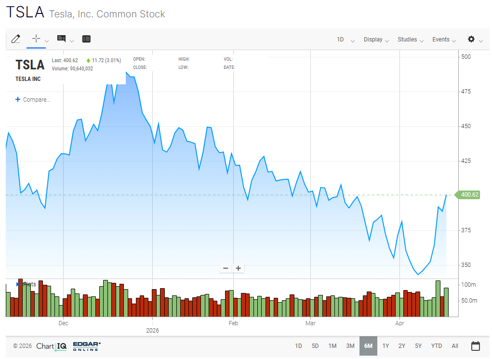
Task: Click the table view icon
Action: pyautogui.click(x=86, y=39)
